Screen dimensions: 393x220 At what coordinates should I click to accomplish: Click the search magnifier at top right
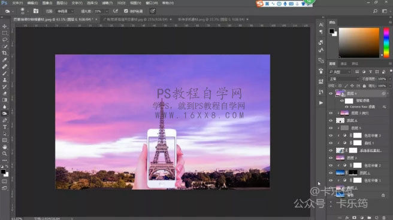(375, 11)
